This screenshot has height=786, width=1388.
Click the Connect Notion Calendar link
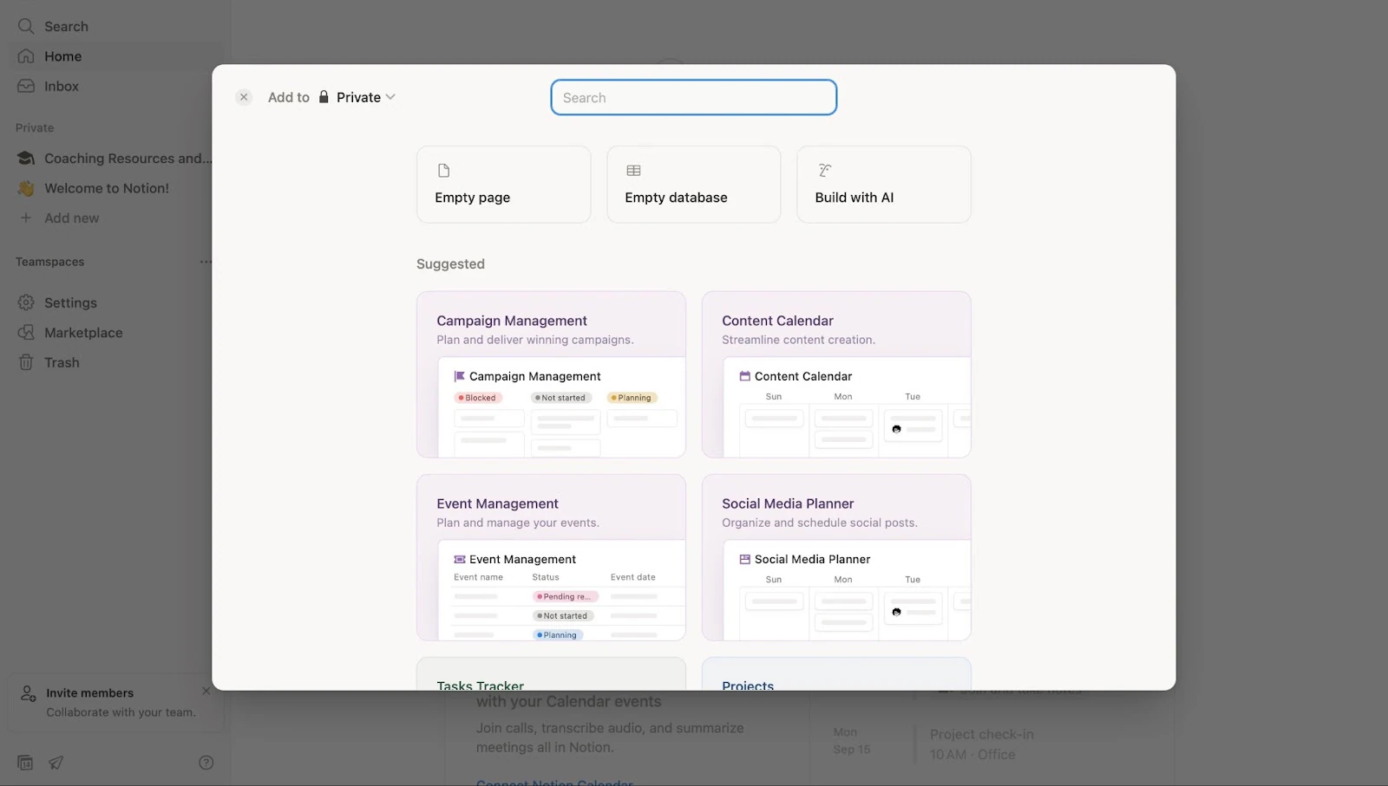(x=554, y=782)
